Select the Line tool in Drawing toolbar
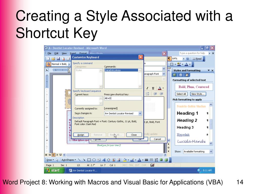The width and height of the screenshot is (259, 194). pos(79,160)
